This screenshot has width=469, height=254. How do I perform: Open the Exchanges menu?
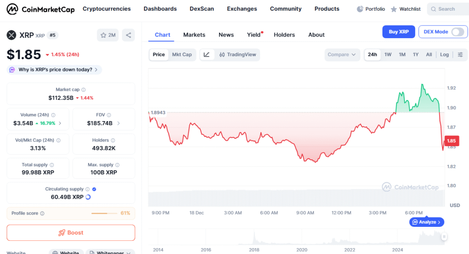coord(242,9)
